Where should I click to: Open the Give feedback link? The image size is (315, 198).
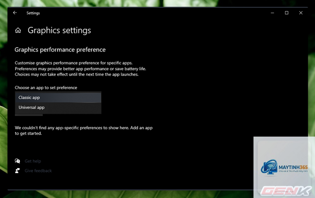coord(38,170)
